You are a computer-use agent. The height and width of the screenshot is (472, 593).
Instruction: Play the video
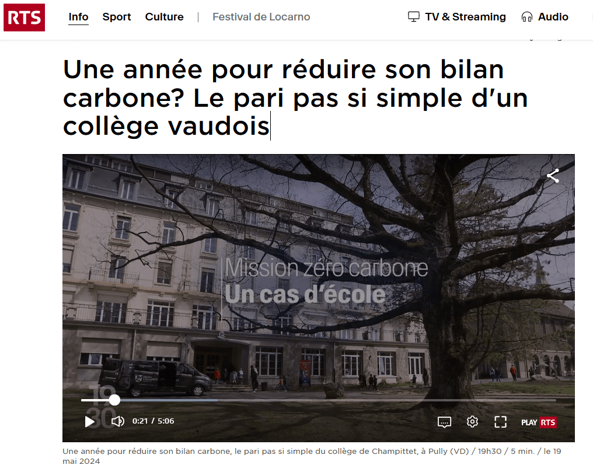(90, 421)
